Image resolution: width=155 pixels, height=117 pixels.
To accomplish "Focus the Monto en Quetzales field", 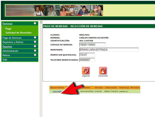I will (87, 55).
